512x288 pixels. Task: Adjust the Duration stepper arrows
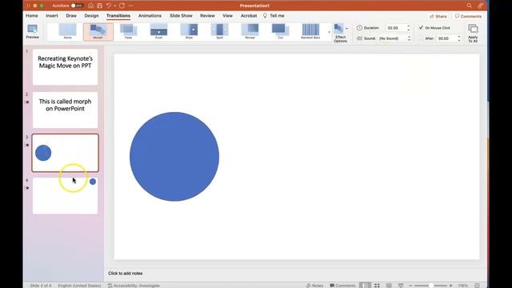click(408, 28)
